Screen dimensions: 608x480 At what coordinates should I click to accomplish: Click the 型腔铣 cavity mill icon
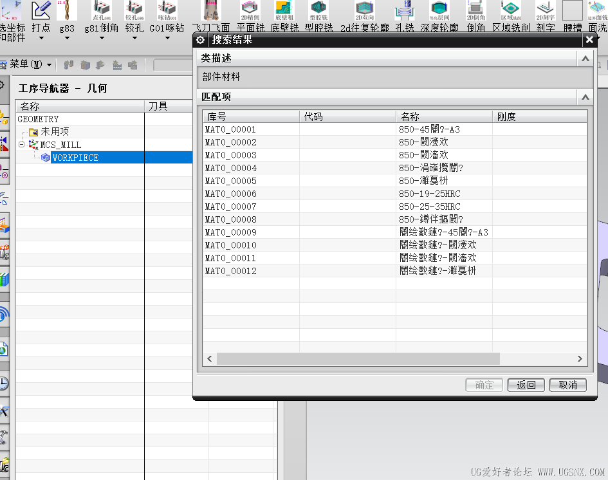pos(318,10)
